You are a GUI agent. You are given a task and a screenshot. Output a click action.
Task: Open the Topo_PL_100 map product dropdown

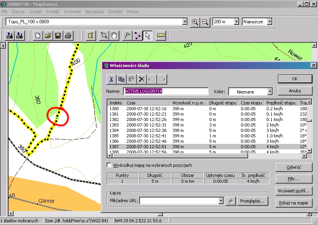tap(185, 22)
